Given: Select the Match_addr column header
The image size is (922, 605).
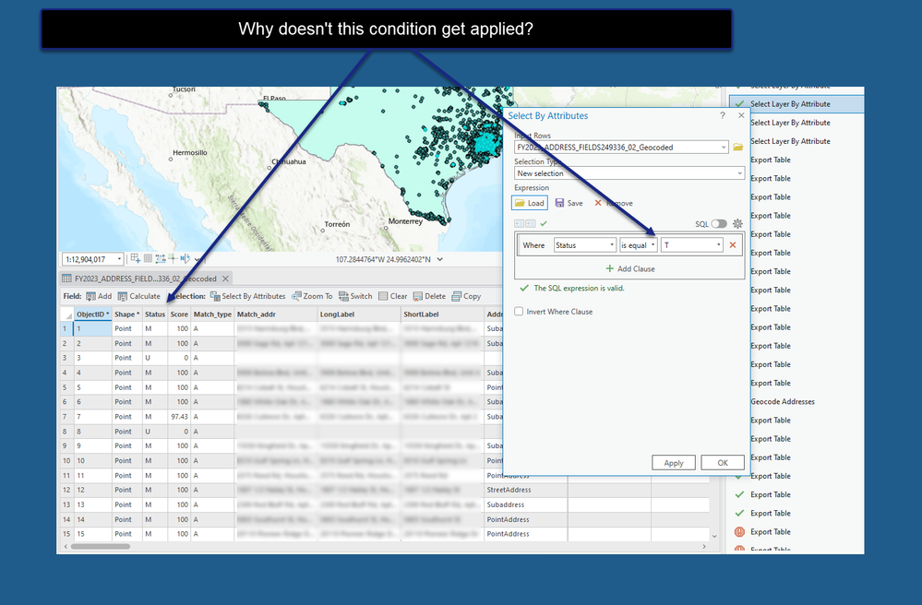Looking at the screenshot, I should coord(276,314).
